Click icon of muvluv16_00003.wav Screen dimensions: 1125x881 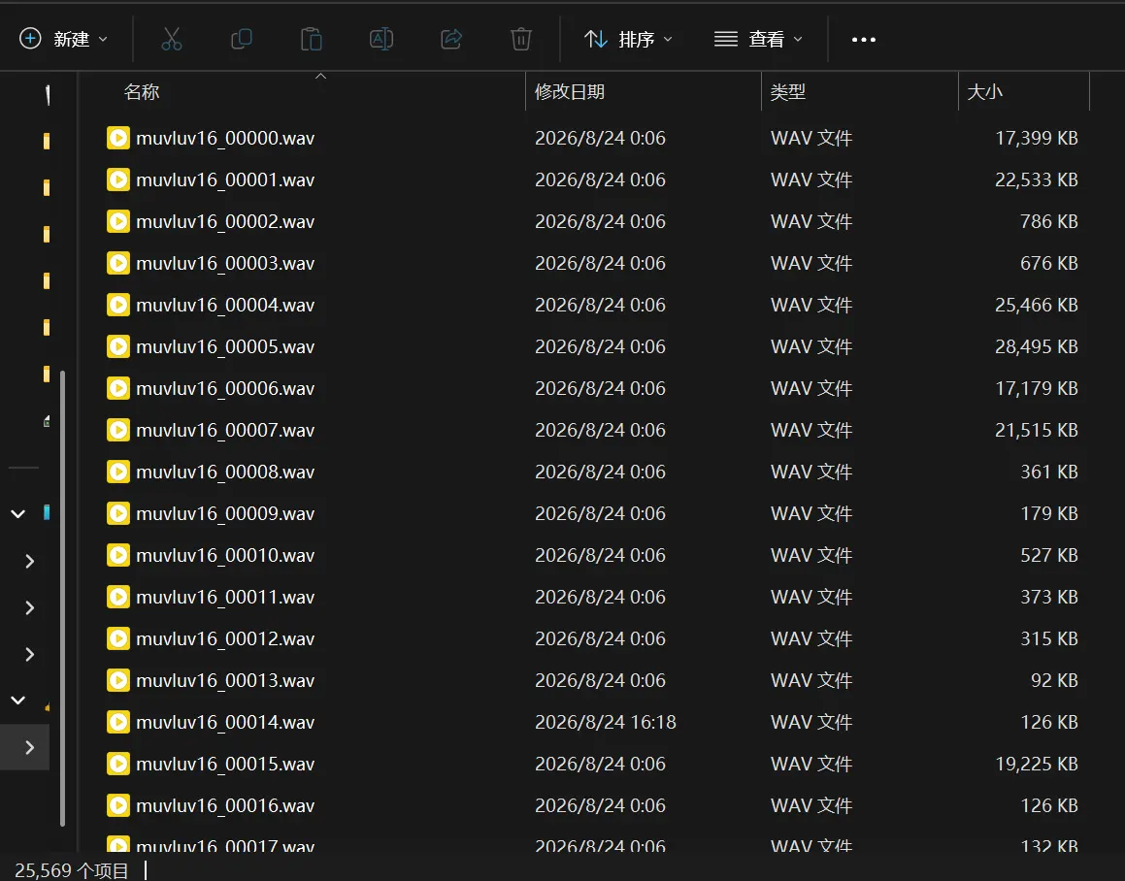118,263
